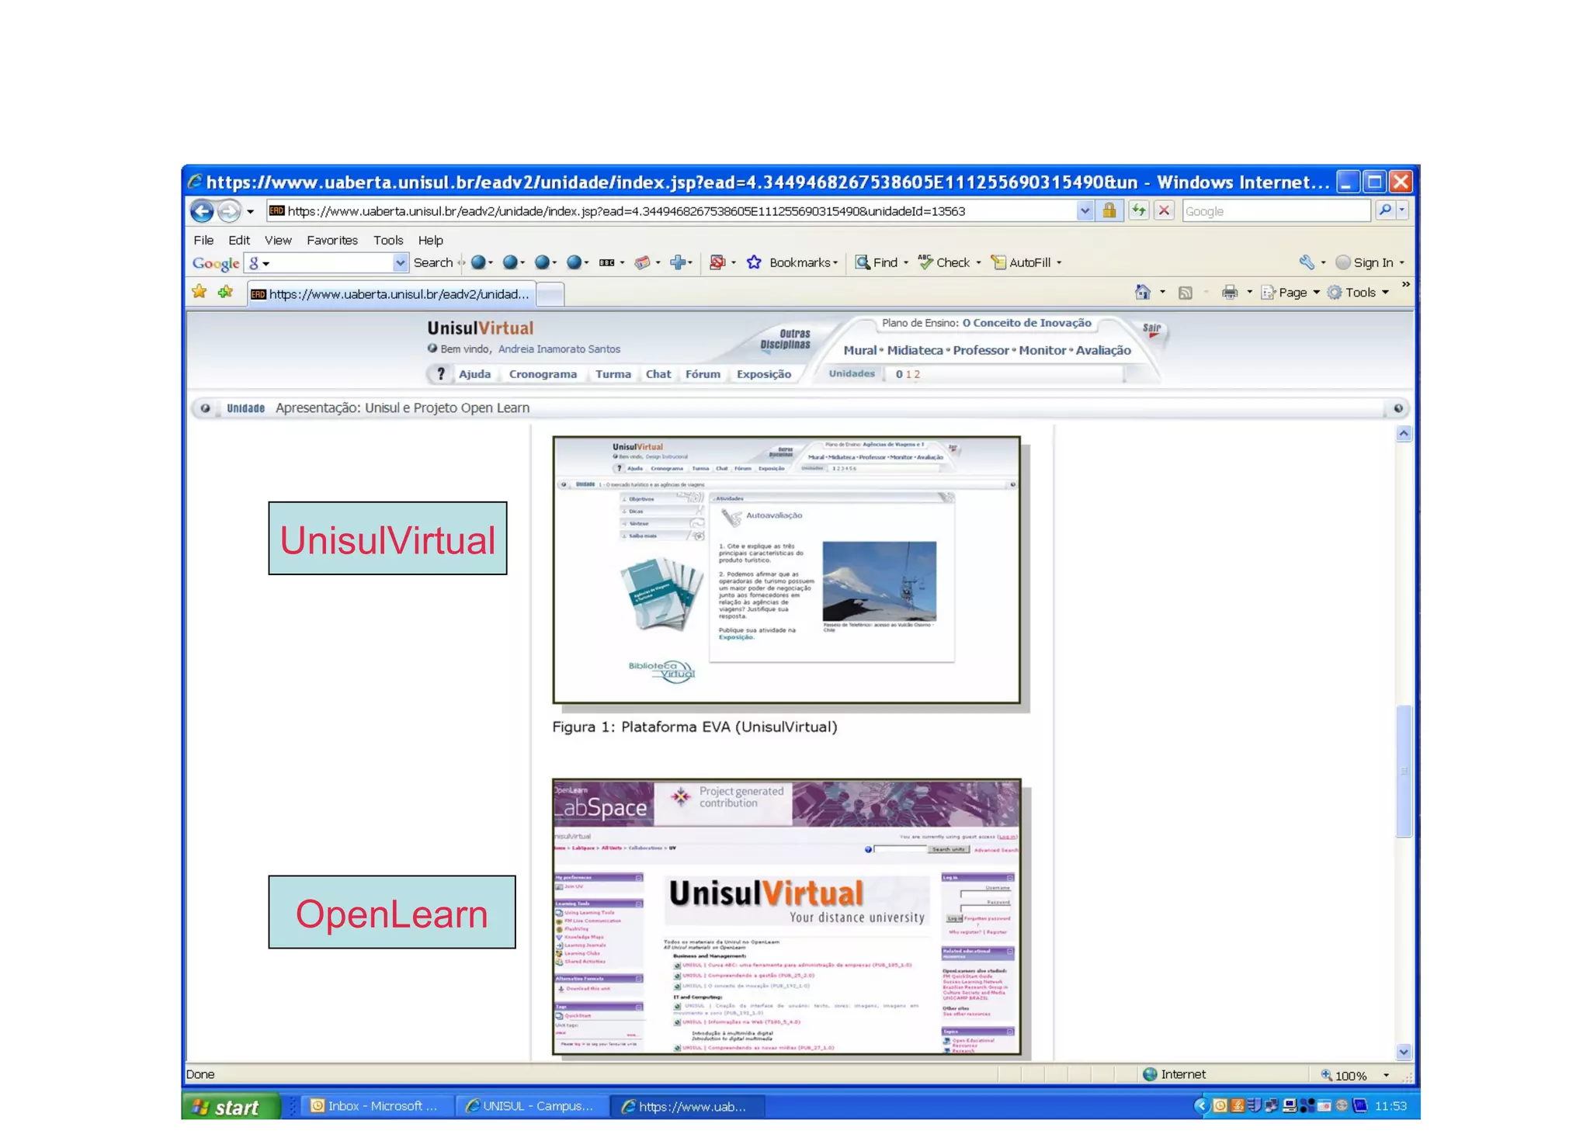Go back with the browser Back arrow
Viewport: 1590px width, 1148px height.
click(202, 211)
